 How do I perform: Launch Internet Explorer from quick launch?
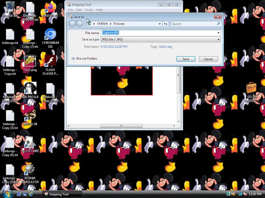(x=31, y=194)
